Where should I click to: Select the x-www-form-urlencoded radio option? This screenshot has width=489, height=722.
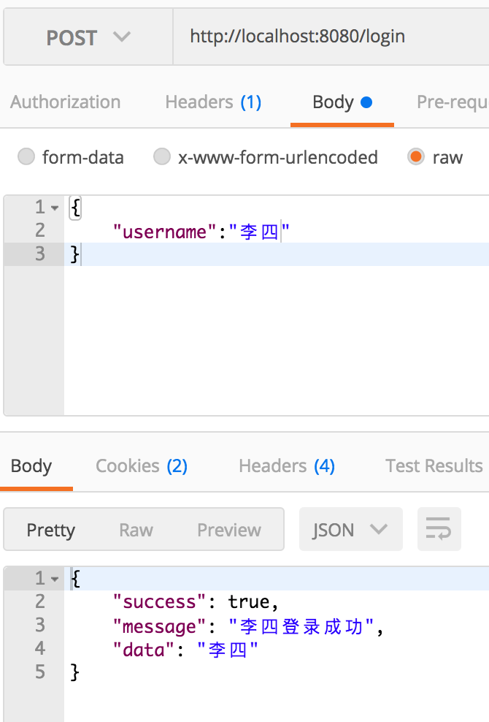click(x=162, y=157)
